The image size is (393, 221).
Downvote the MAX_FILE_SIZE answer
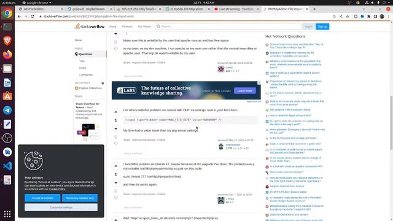pos(116,128)
